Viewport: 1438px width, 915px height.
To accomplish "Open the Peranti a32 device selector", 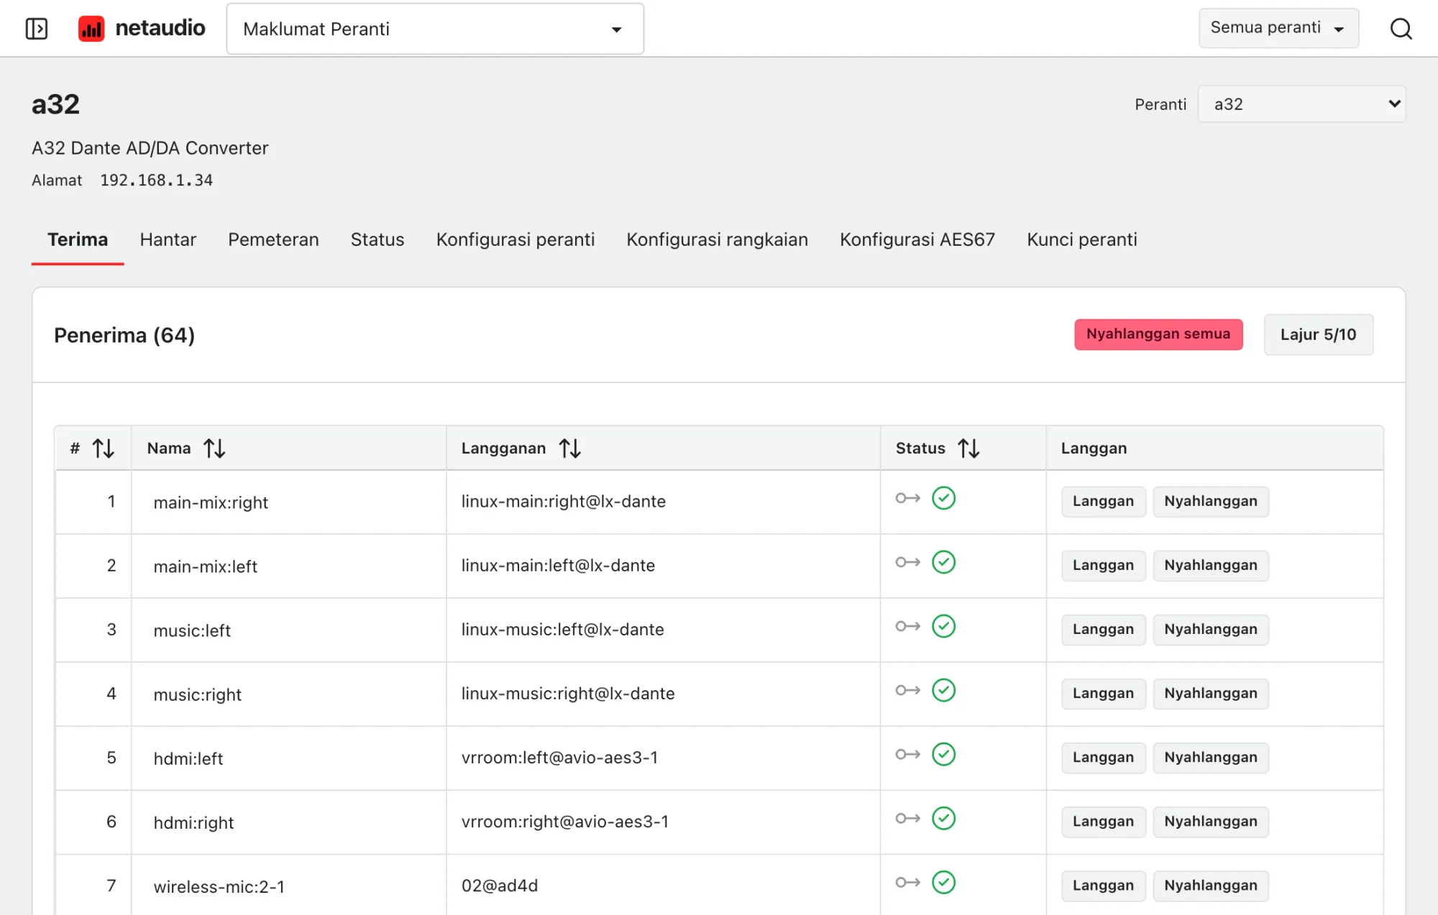I will point(1301,104).
